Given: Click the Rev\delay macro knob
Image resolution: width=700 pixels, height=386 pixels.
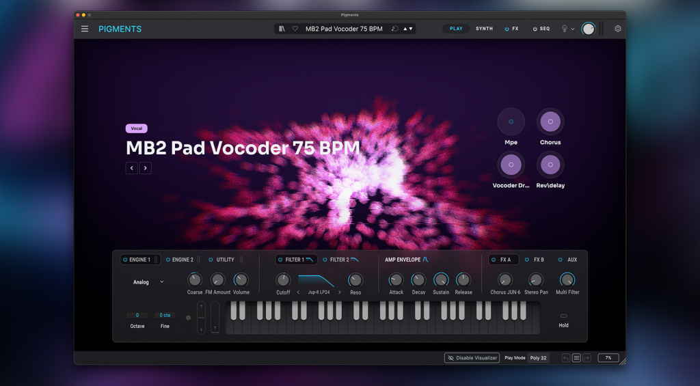Looking at the screenshot, I should click(550, 165).
